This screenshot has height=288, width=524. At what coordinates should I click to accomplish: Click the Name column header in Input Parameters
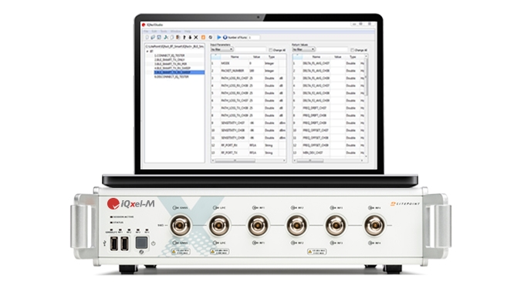click(235, 57)
